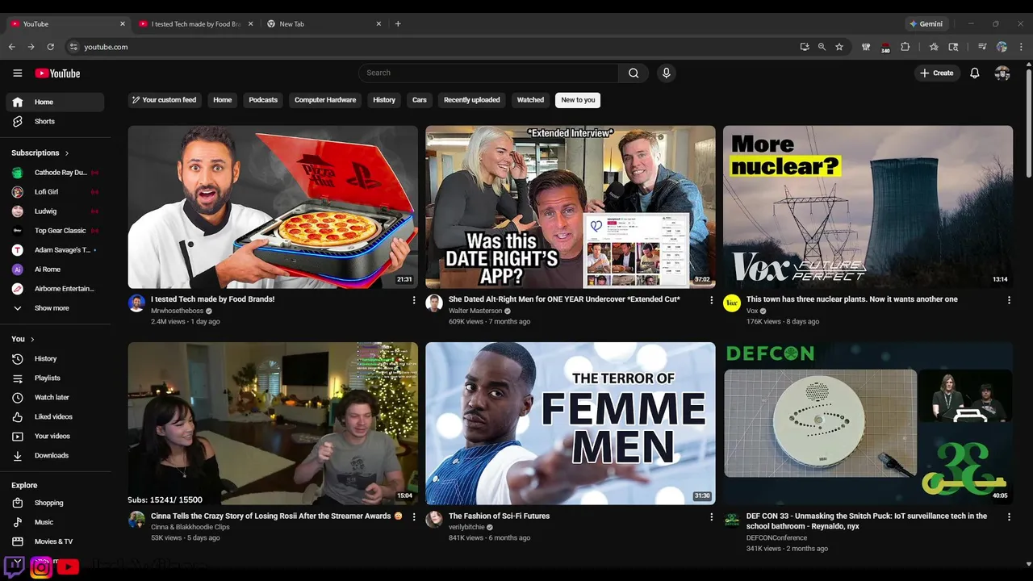
Task: Open the notifications bell
Action: [x=975, y=73]
